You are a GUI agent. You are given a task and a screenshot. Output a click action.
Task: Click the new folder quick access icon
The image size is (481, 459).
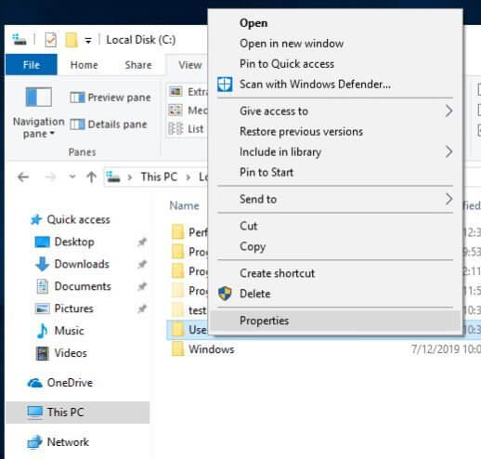(x=71, y=40)
